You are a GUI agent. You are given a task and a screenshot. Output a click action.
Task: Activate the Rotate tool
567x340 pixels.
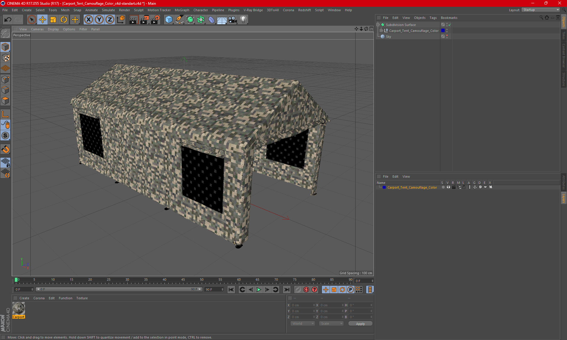click(x=64, y=20)
